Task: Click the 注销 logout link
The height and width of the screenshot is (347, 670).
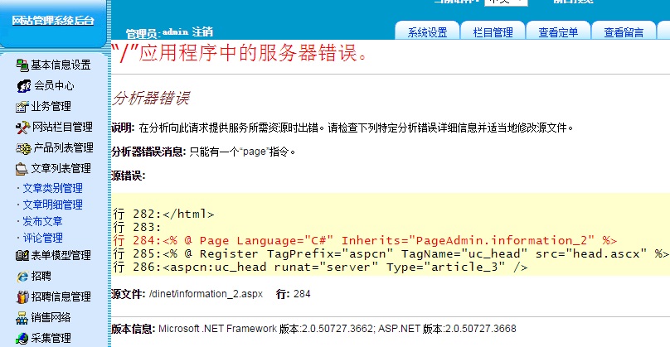Action: (202, 31)
